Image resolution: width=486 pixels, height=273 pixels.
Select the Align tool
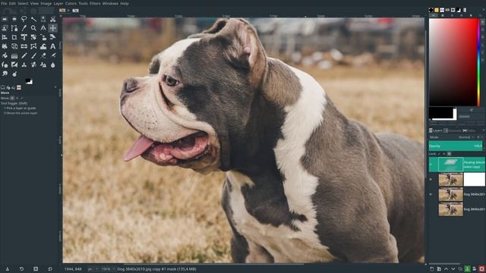[5, 37]
